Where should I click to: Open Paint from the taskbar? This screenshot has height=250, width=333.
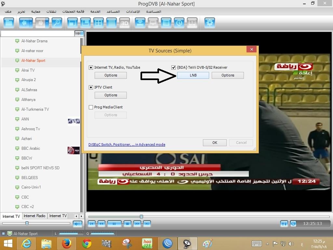(207, 243)
